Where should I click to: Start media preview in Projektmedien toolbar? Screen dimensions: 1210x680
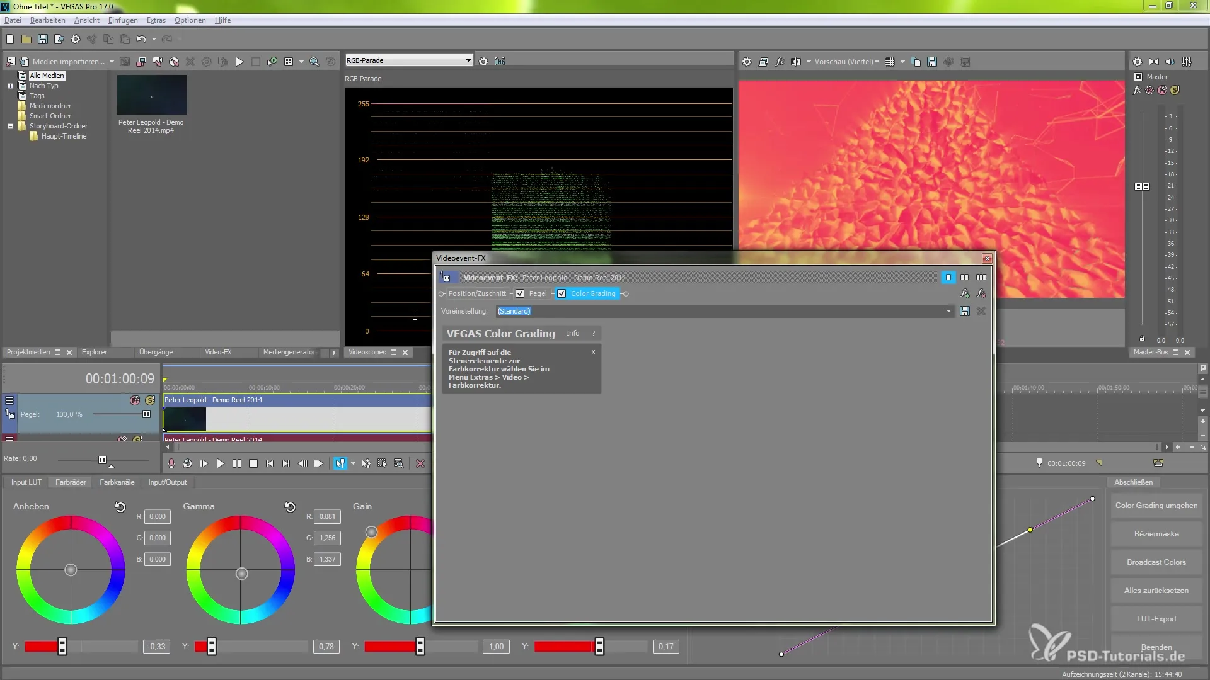pyautogui.click(x=239, y=62)
